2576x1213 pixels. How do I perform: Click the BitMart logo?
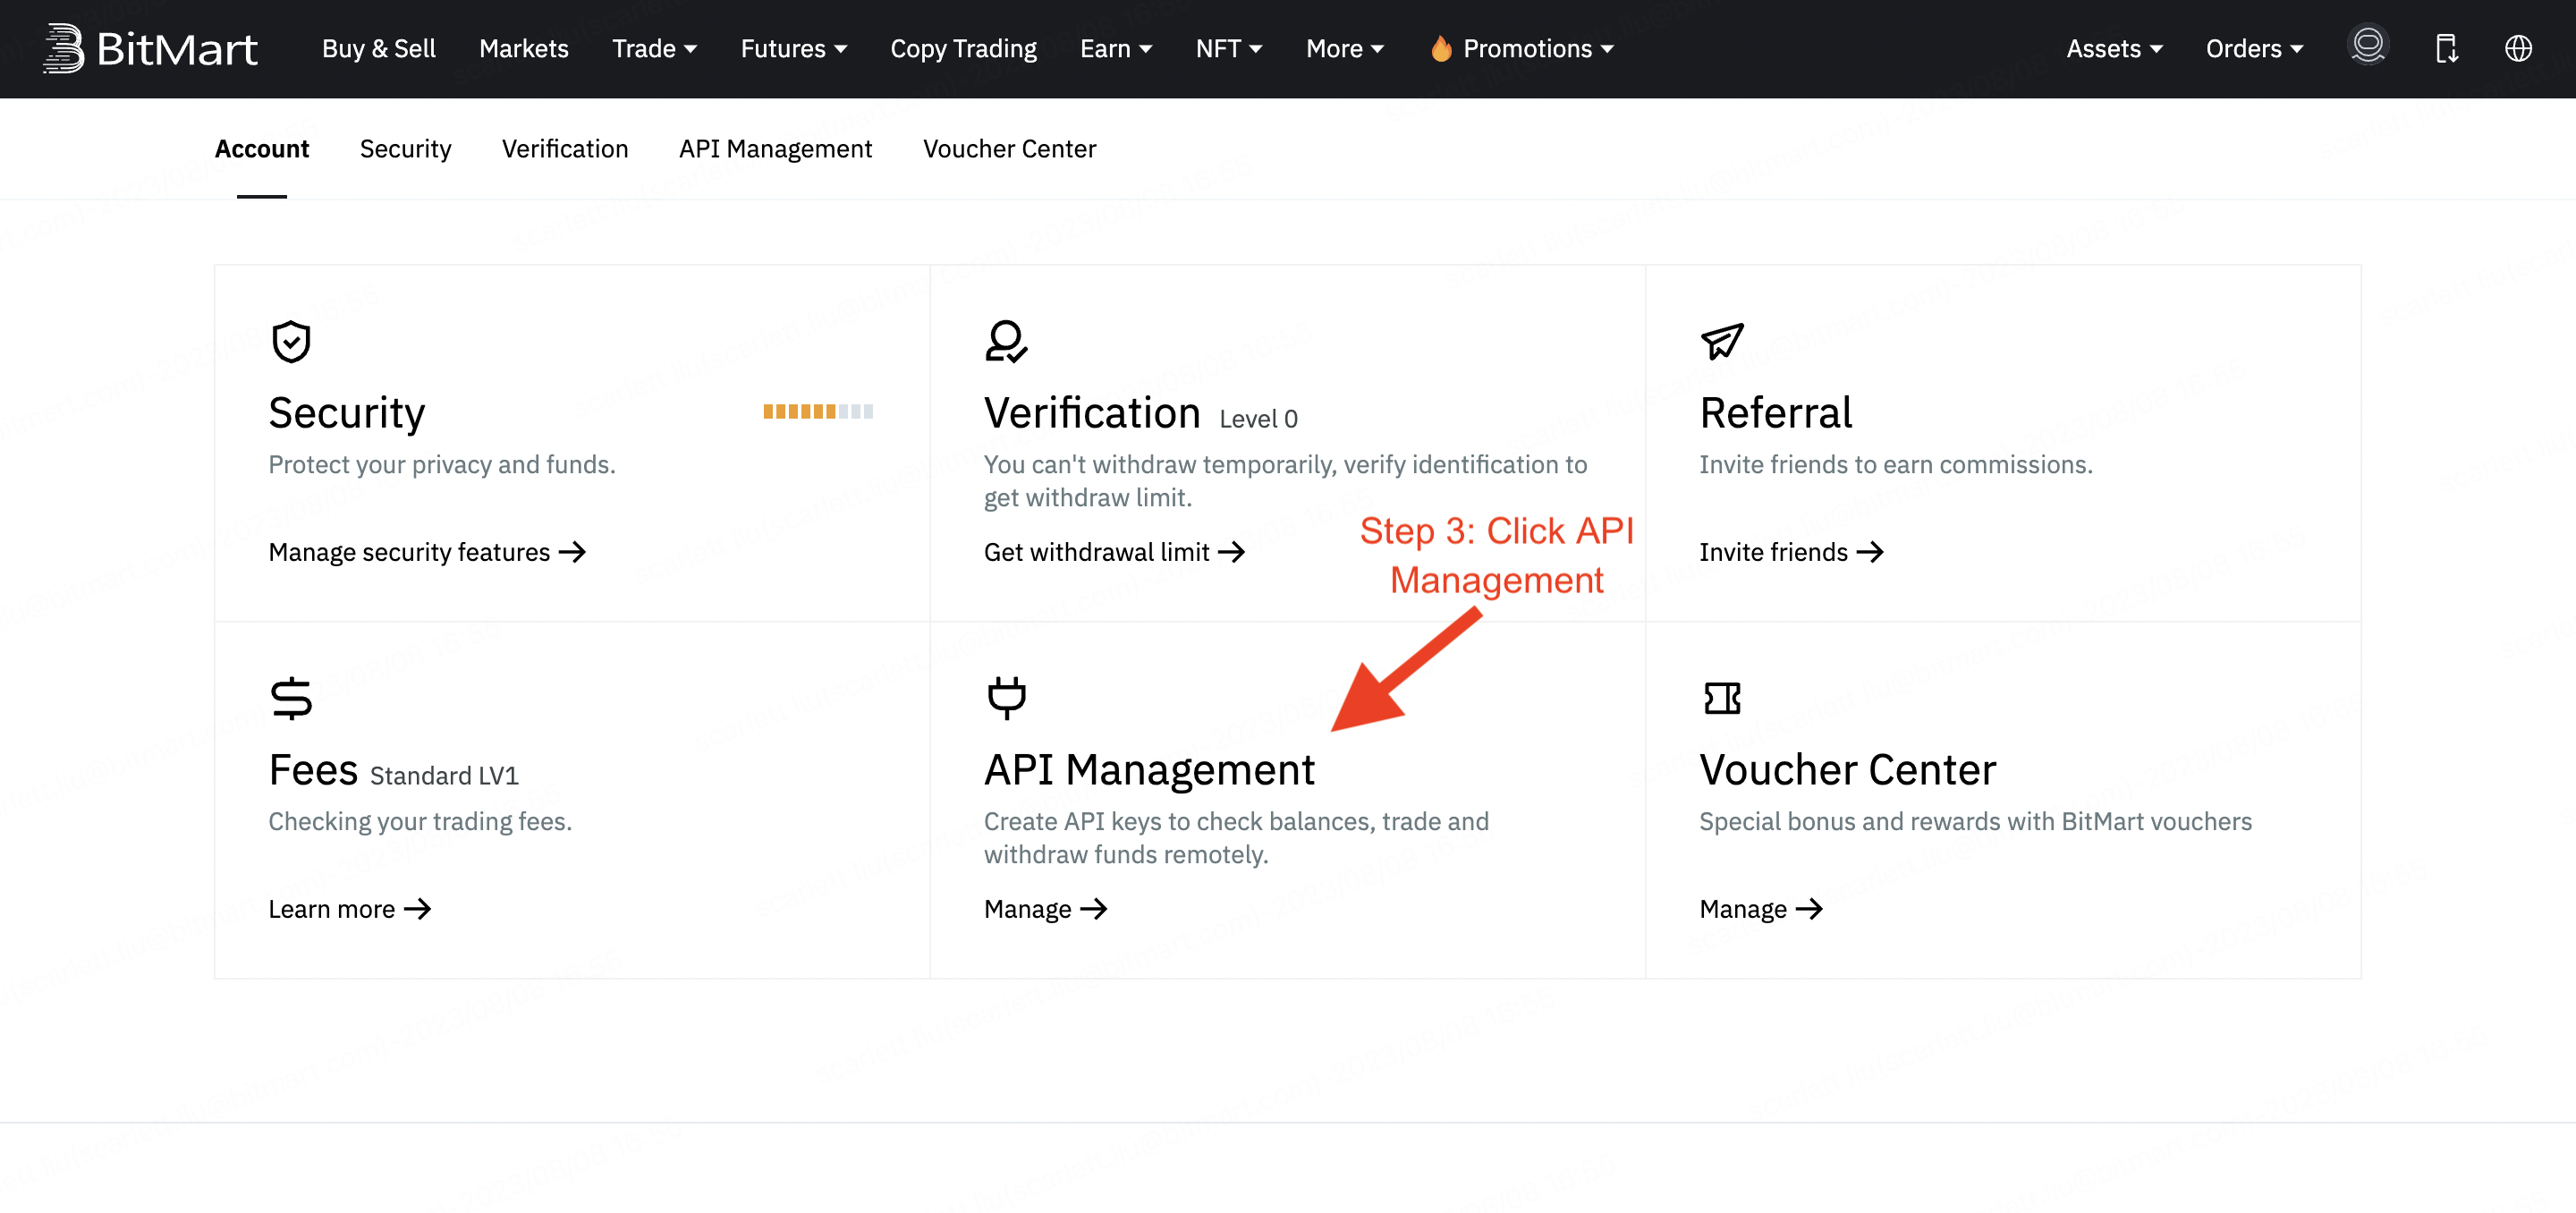[150, 47]
